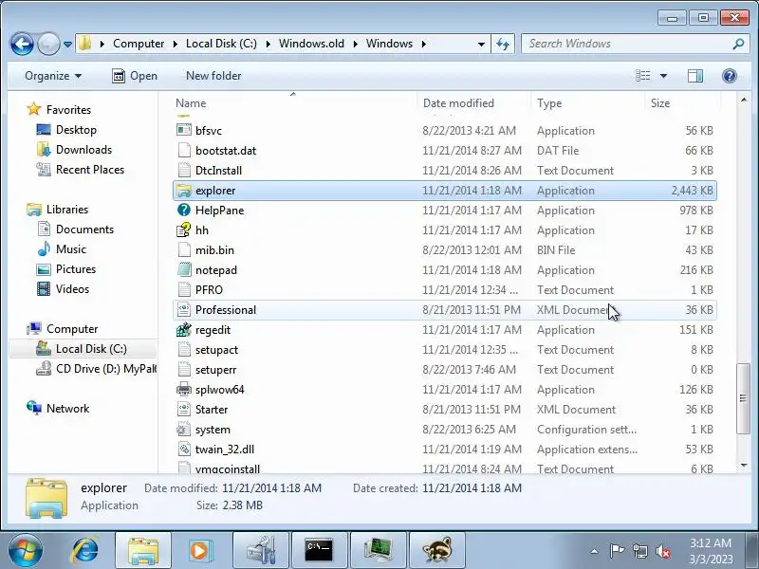Open the Music library
This screenshot has width=759, height=569.
tap(71, 249)
